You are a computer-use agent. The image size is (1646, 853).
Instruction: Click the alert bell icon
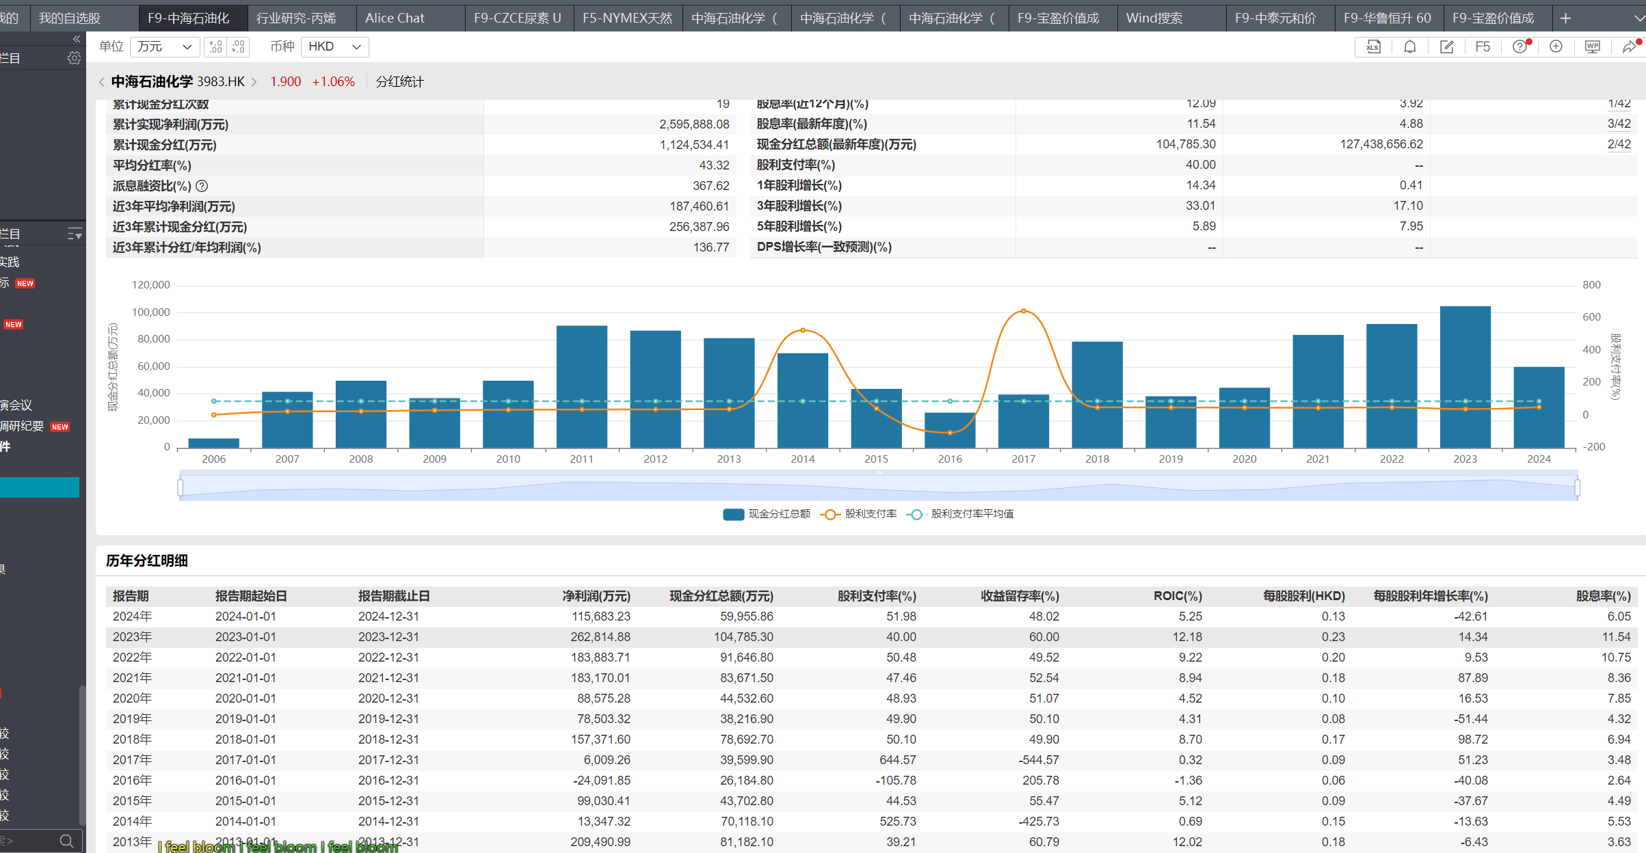(1410, 46)
